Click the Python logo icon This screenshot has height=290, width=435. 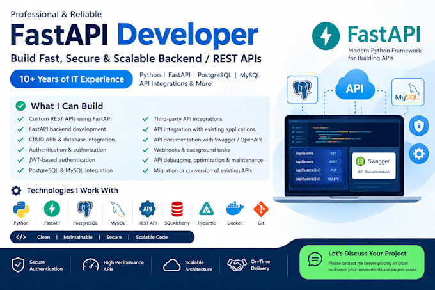pos(21,209)
